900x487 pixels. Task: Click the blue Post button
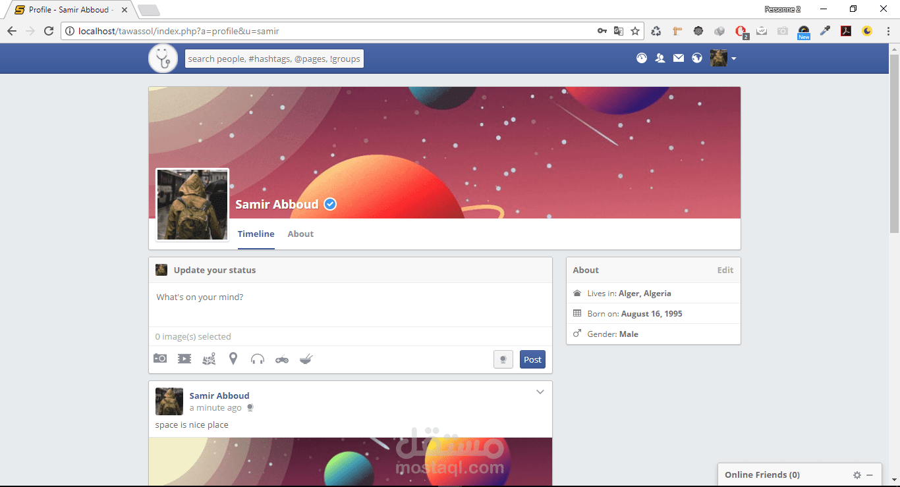pyautogui.click(x=532, y=359)
